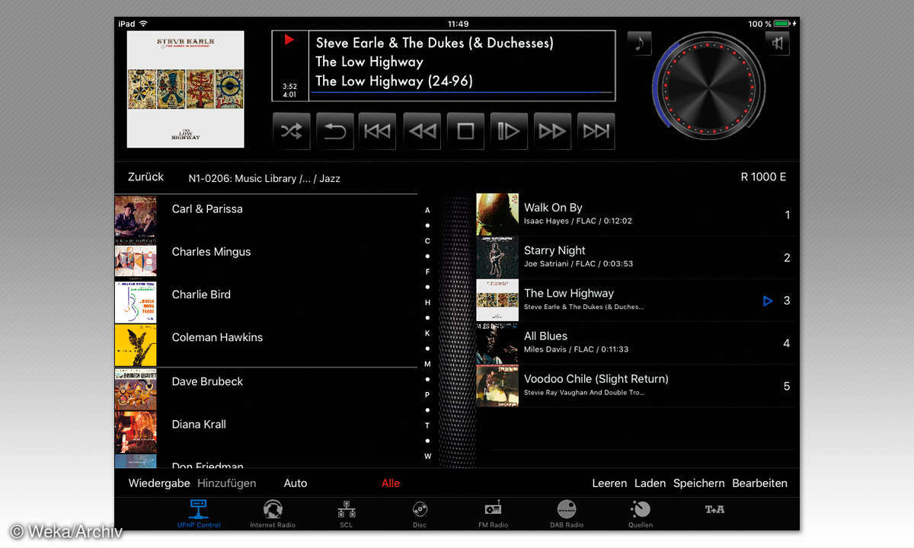The width and height of the screenshot is (914, 548).
Task: Open the SCL tab
Action: coord(346,514)
